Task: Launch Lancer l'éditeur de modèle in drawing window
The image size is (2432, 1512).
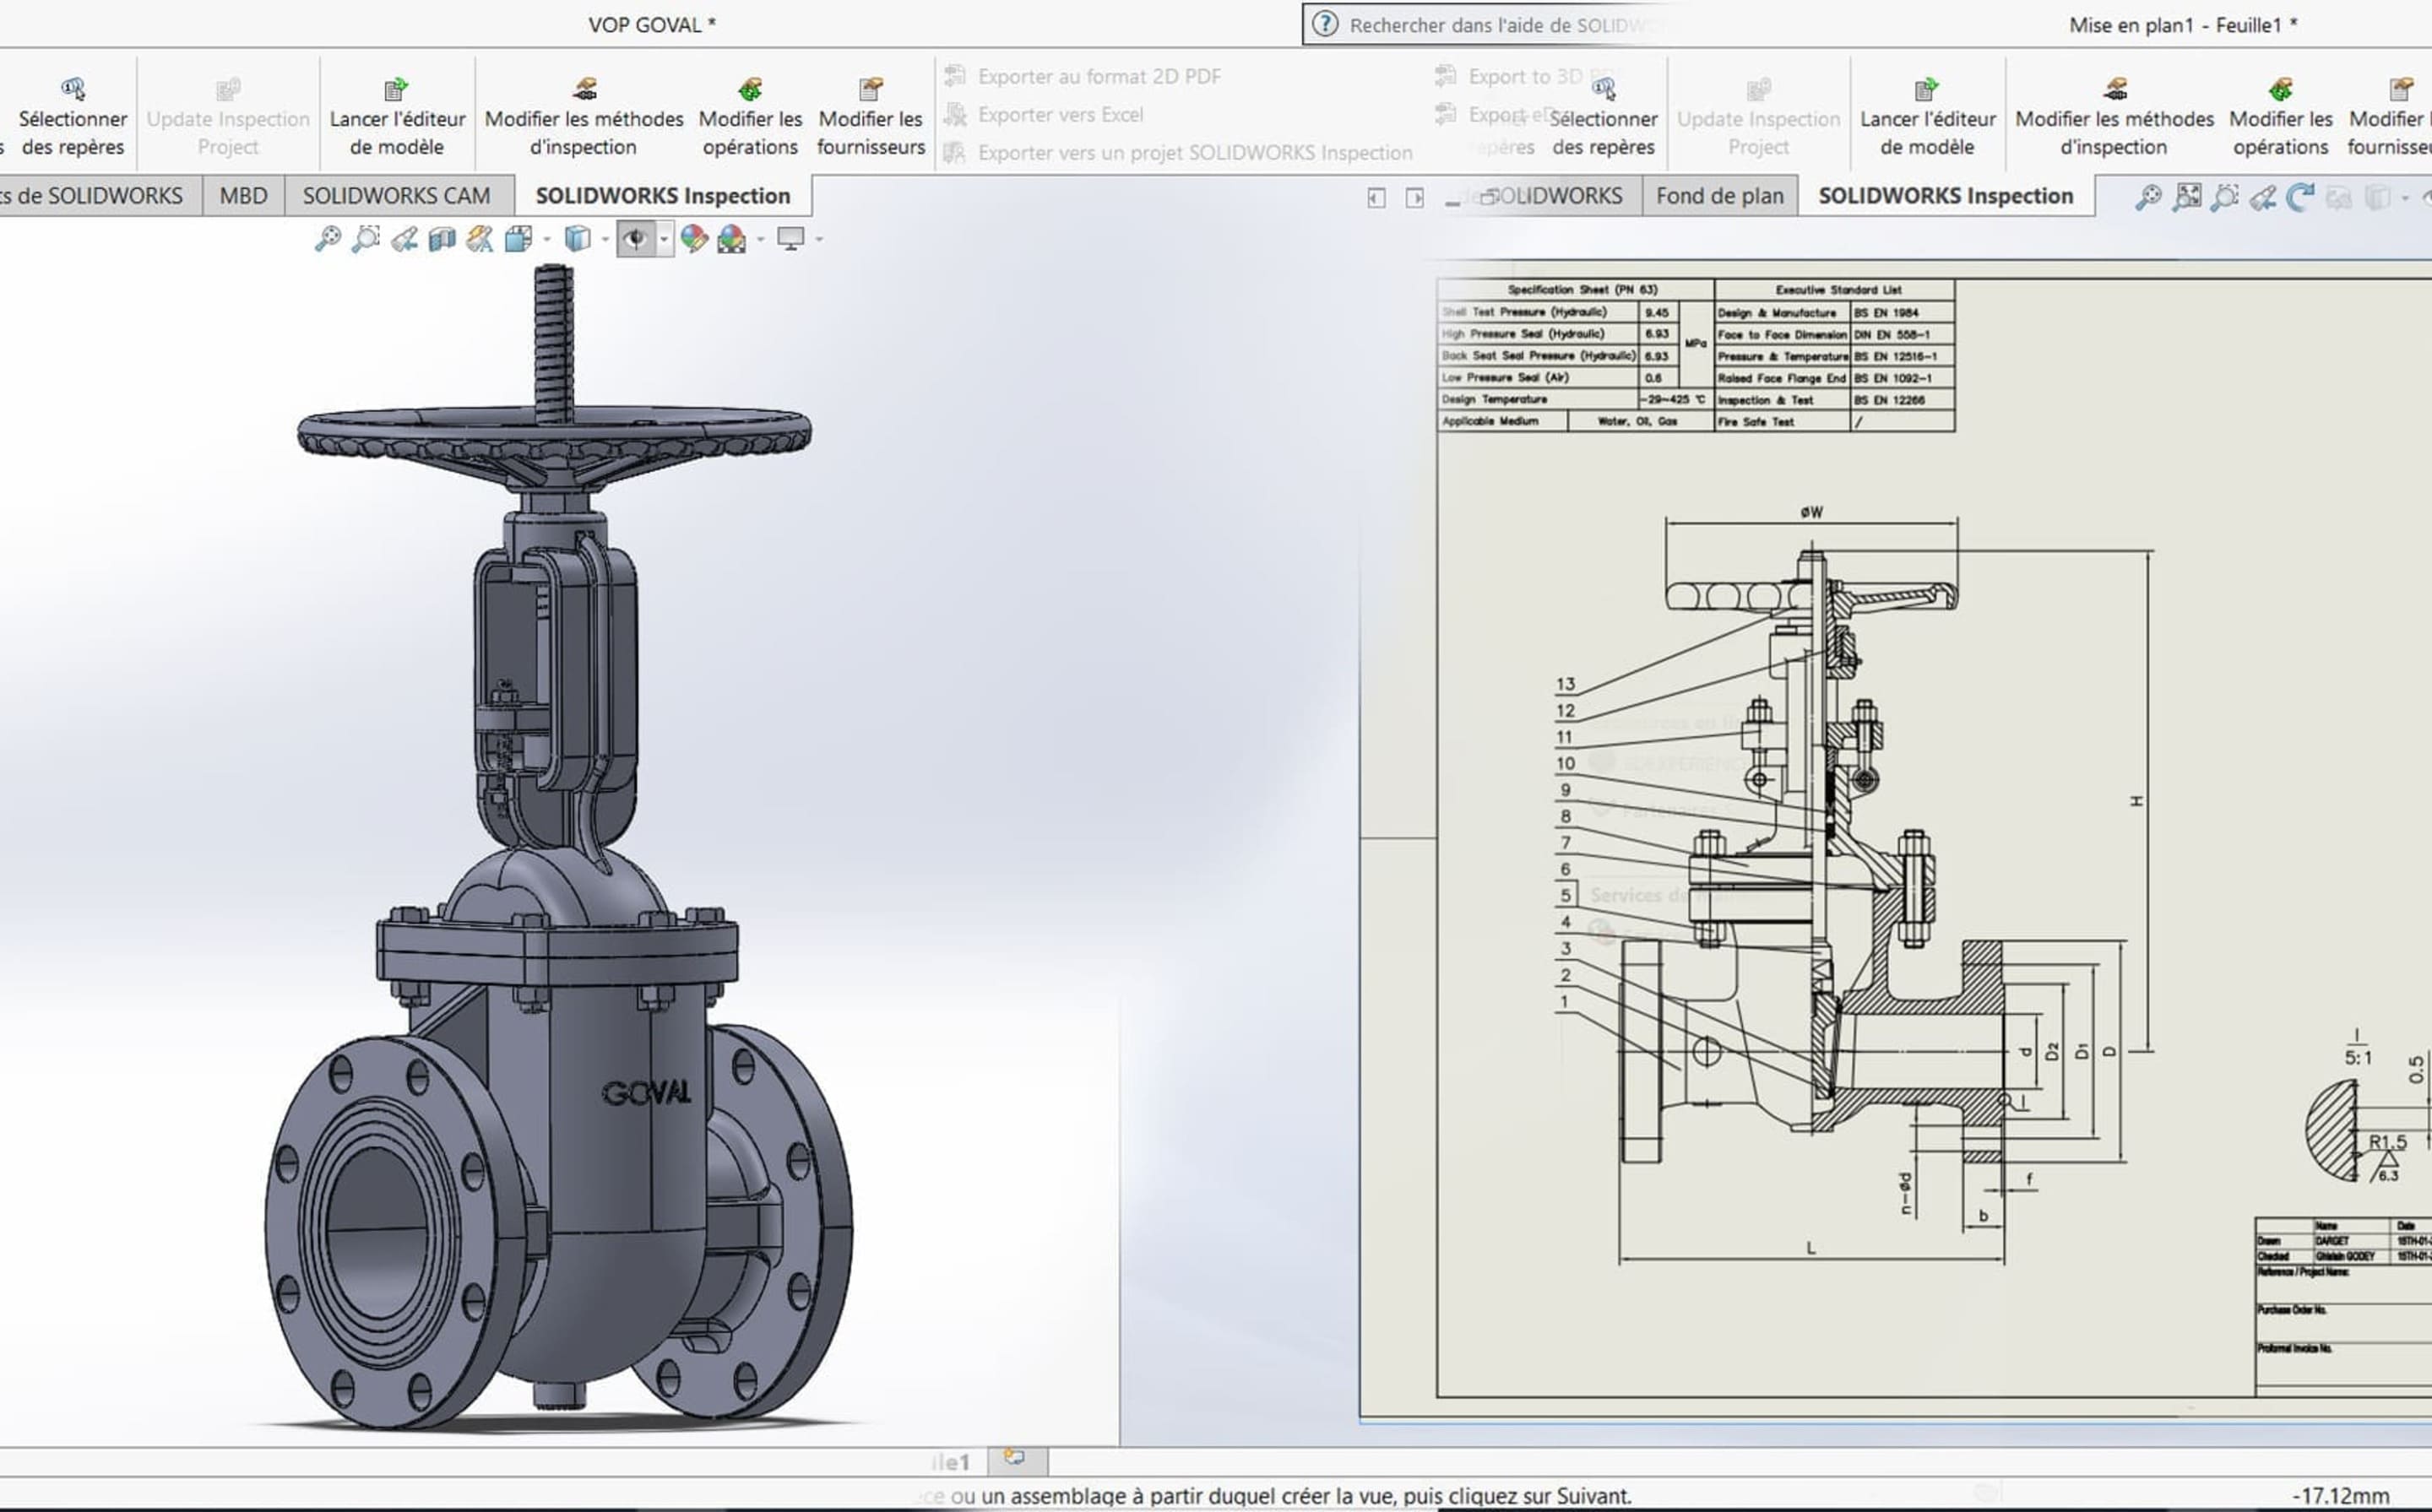Action: pyautogui.click(x=1927, y=117)
